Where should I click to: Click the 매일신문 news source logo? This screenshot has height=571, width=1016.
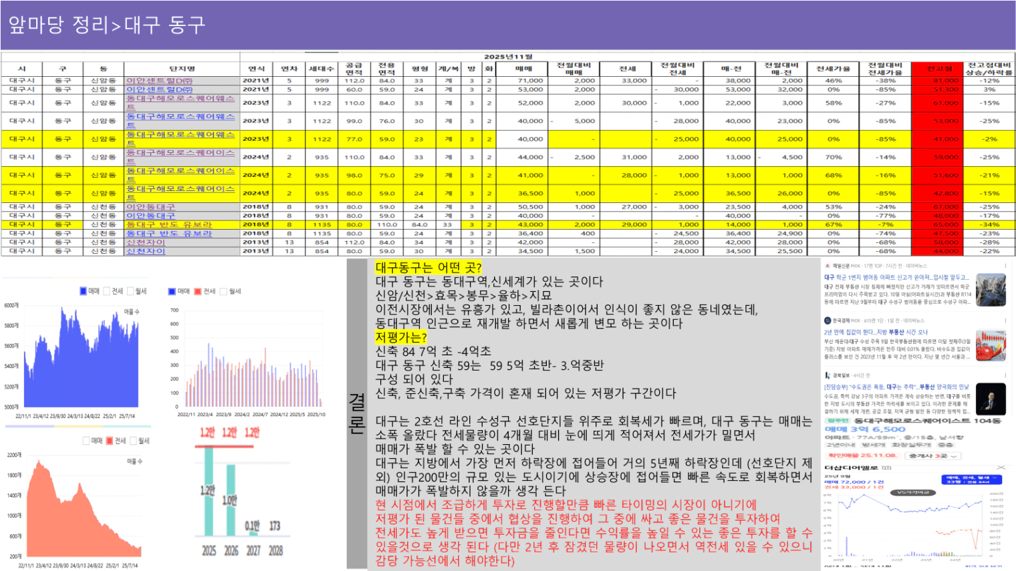click(828, 266)
